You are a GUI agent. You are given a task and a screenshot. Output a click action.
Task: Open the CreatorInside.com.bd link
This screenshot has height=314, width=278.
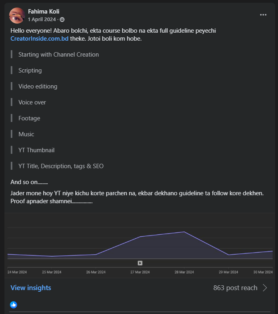click(x=39, y=39)
